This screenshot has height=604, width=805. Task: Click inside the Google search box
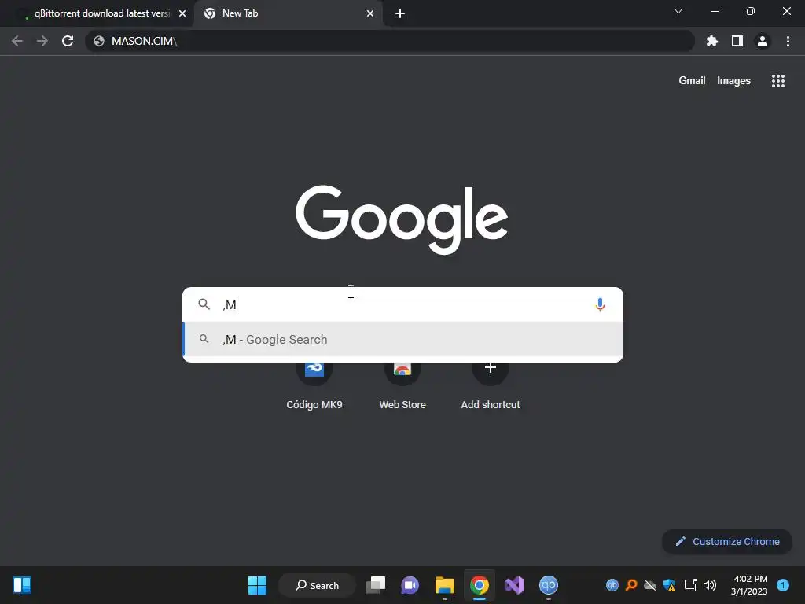403,304
